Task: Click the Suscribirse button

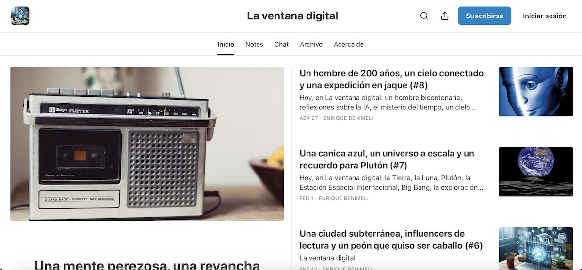Action: coord(484,16)
